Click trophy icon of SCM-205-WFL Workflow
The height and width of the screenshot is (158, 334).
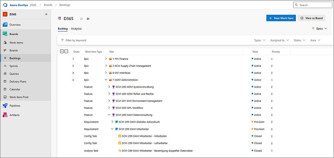[114, 108]
